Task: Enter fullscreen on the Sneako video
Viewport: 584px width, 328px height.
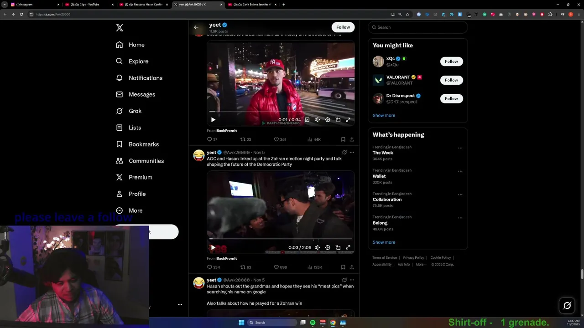Action: (x=348, y=120)
